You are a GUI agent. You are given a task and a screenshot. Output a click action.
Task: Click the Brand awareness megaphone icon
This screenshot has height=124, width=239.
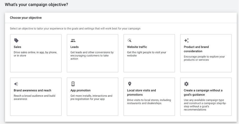coord(16,84)
